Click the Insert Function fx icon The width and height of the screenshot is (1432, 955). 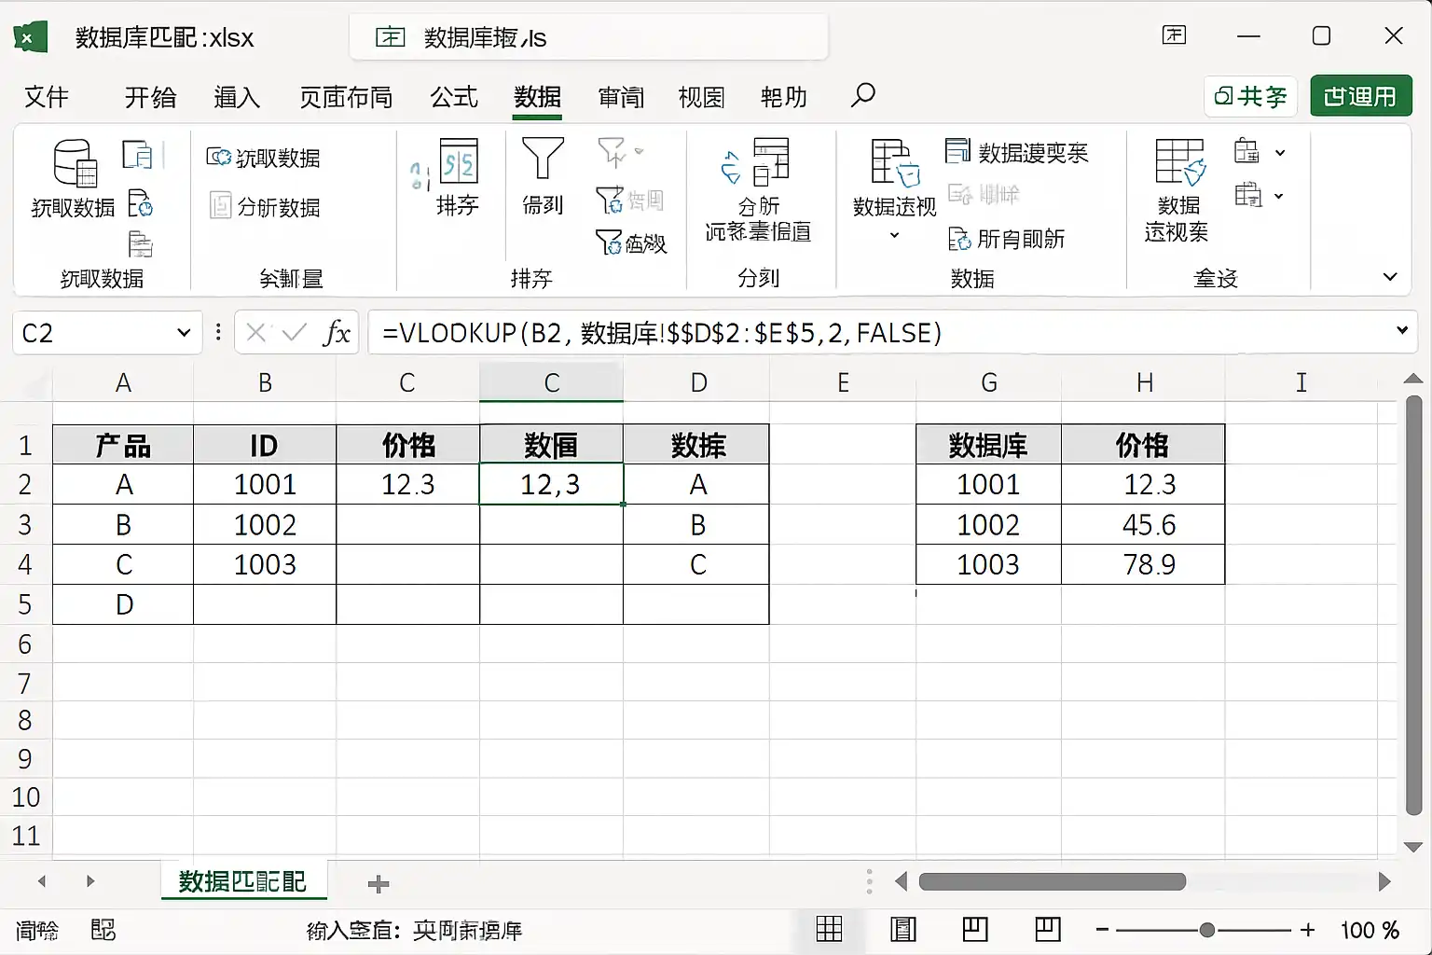(337, 333)
